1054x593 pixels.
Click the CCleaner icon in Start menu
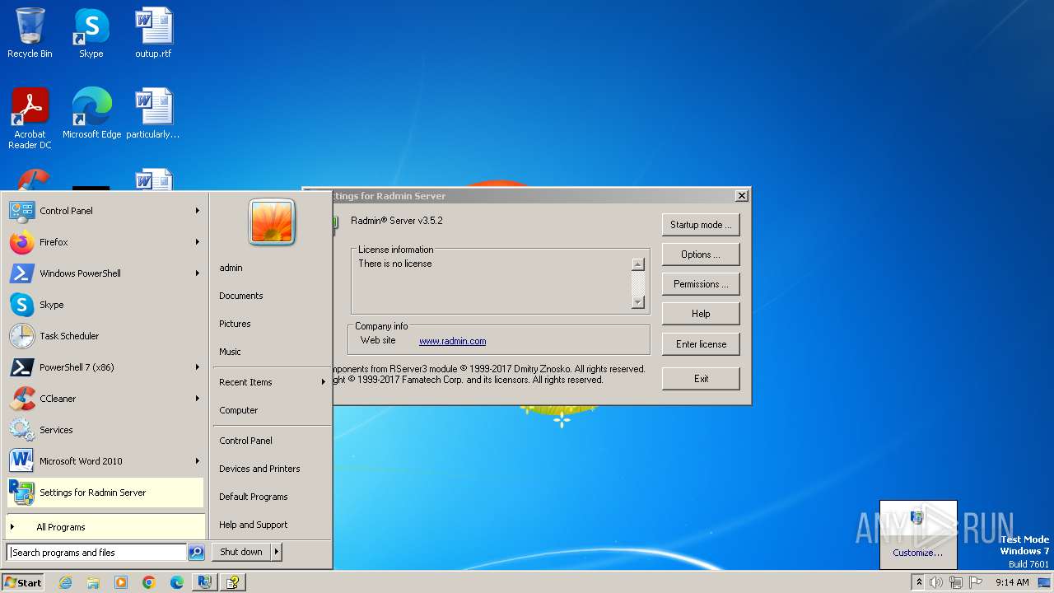(x=21, y=399)
